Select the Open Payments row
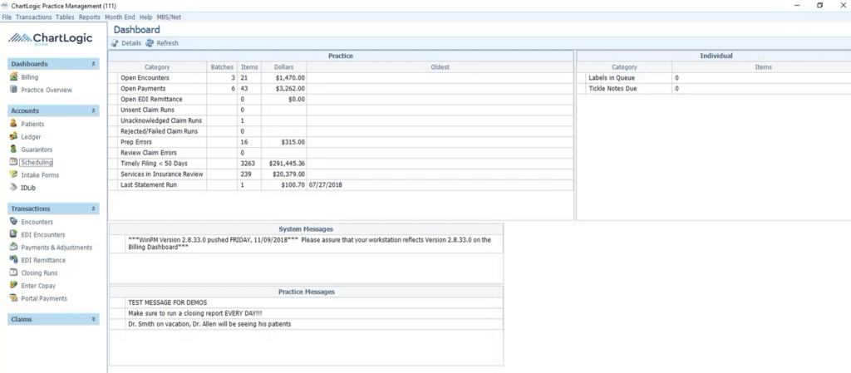 click(x=341, y=88)
